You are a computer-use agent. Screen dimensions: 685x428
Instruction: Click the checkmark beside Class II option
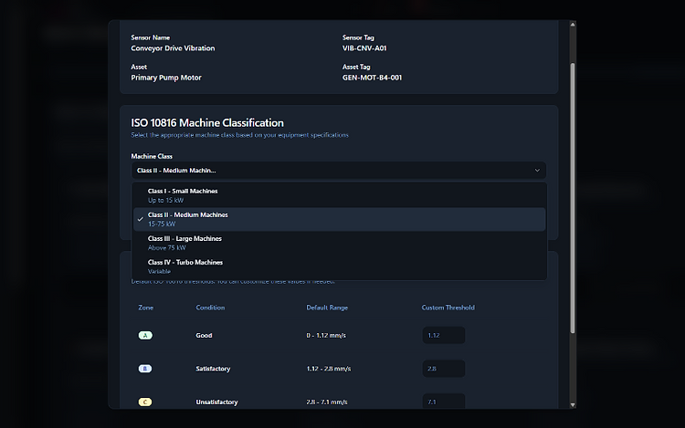click(x=141, y=219)
